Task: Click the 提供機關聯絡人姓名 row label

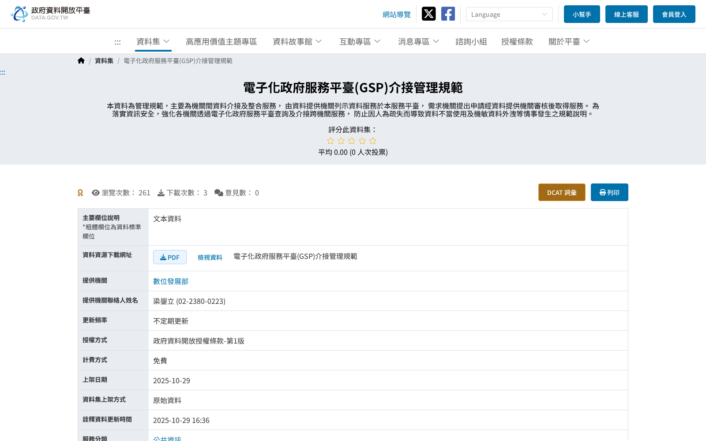Action: tap(110, 300)
